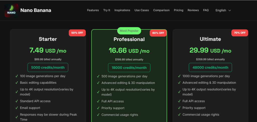This screenshot has height=122, width=257.
Task: Open the English language dropdown
Action: point(223,10)
